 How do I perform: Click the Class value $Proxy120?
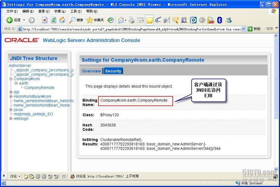click(x=109, y=115)
